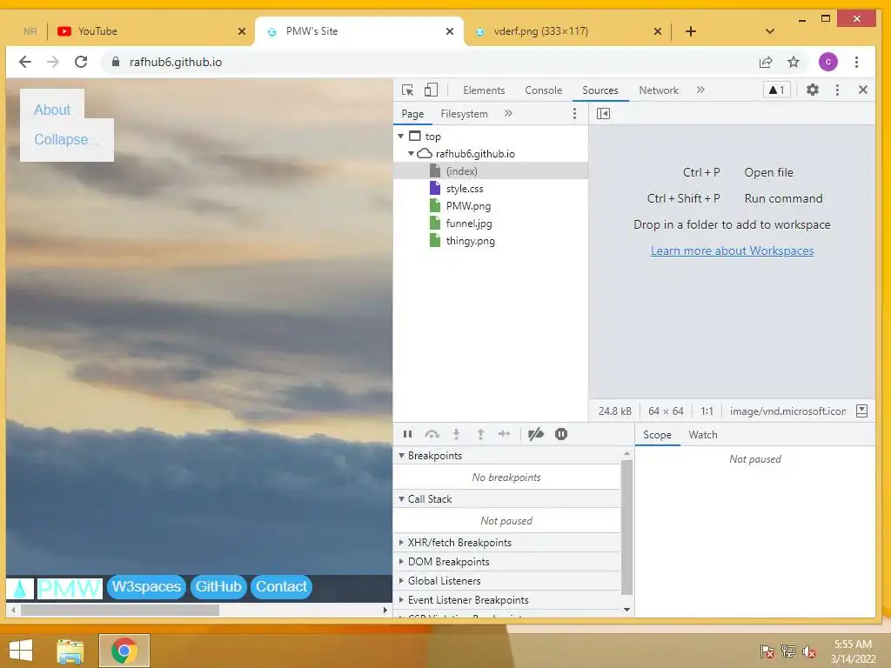891x668 pixels.
Task: Click the Contact button
Action: click(281, 587)
